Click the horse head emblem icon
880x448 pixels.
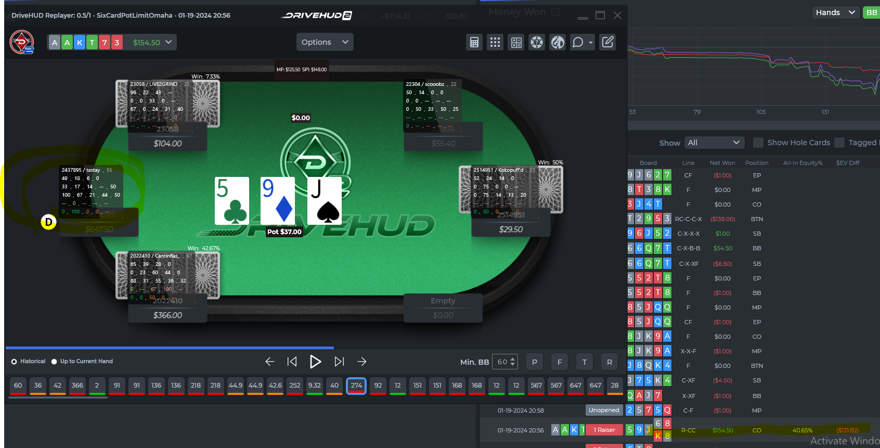click(558, 42)
